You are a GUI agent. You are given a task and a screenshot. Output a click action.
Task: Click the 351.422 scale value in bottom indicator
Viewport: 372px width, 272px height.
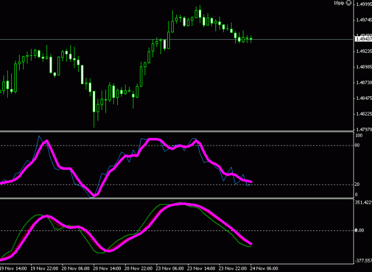(x=364, y=203)
